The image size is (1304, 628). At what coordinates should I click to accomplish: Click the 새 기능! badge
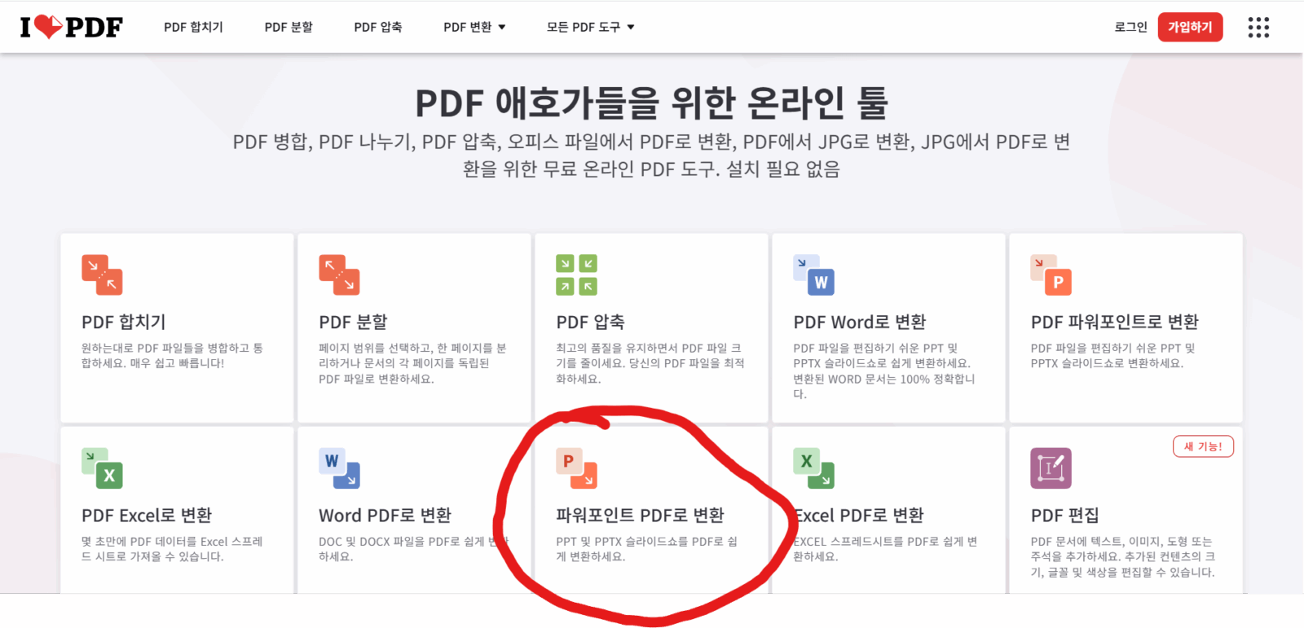[x=1203, y=446]
